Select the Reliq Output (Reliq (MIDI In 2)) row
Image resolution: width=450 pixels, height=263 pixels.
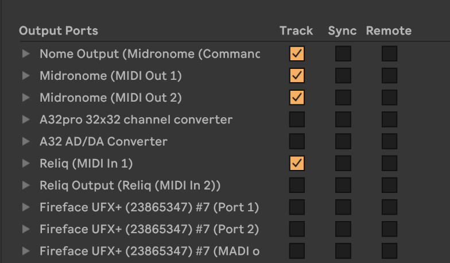130,185
